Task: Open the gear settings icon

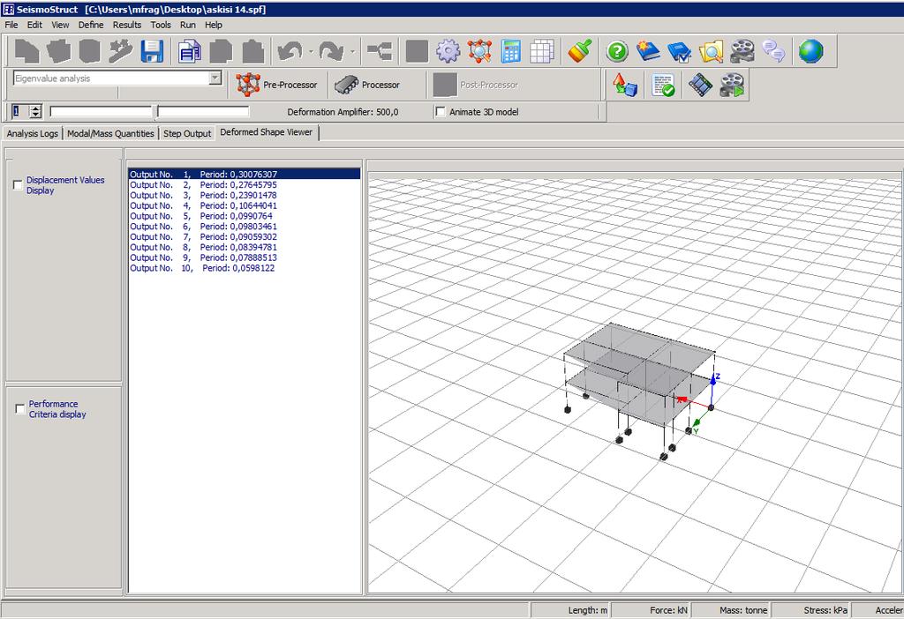Action: click(x=448, y=51)
